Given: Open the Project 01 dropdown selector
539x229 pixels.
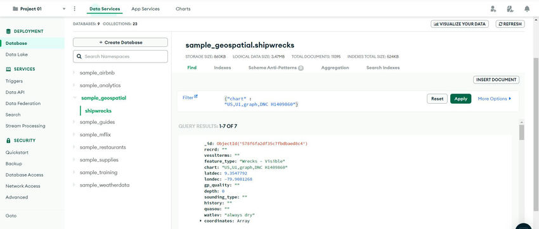Looking at the screenshot, I should tap(39, 9).
